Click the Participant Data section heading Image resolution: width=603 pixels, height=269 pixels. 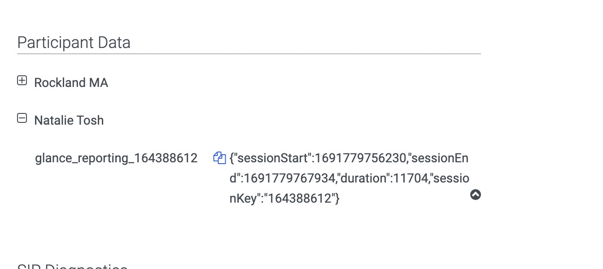[74, 43]
